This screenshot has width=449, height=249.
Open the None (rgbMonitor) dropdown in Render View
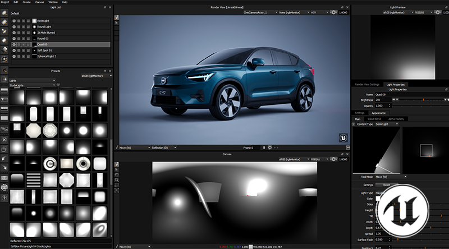click(x=294, y=12)
